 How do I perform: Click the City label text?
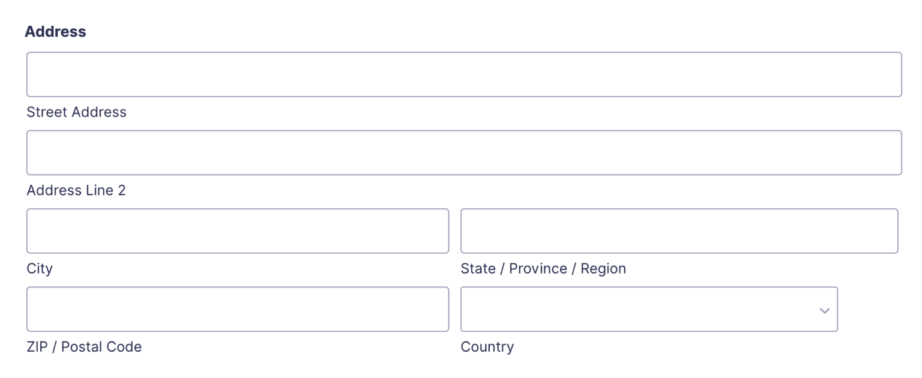click(40, 269)
